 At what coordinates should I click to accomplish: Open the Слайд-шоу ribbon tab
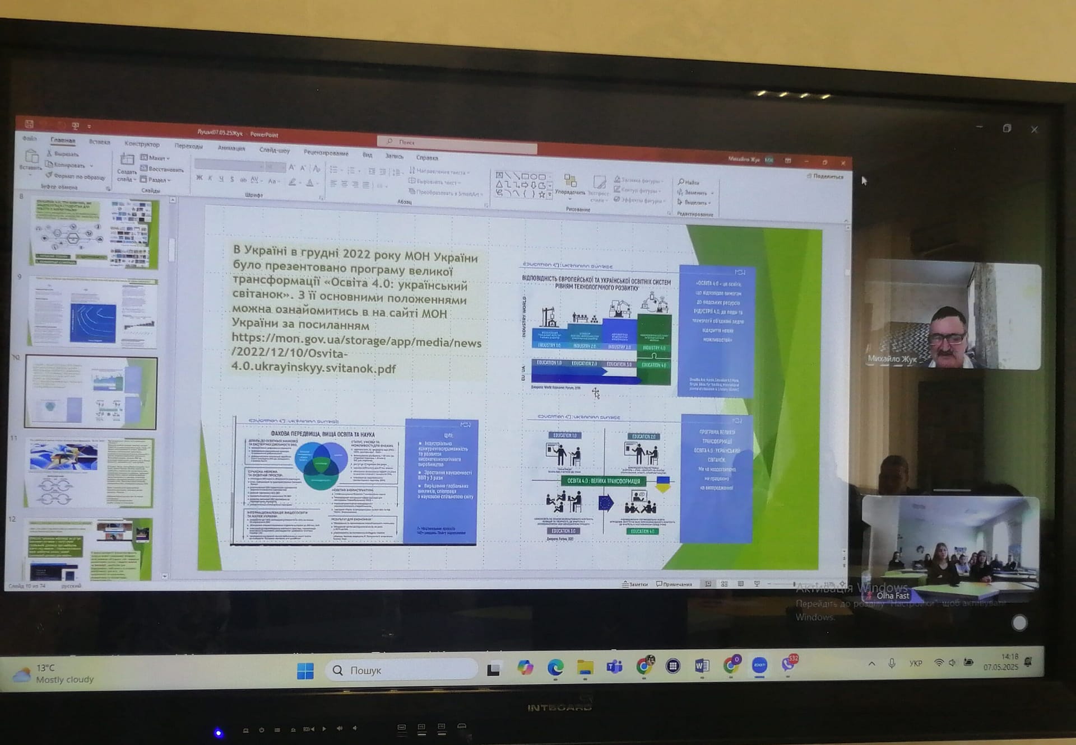pyautogui.click(x=274, y=150)
